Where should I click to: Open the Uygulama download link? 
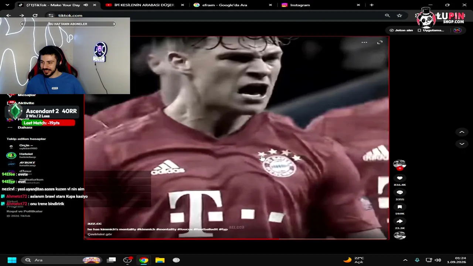point(431,30)
